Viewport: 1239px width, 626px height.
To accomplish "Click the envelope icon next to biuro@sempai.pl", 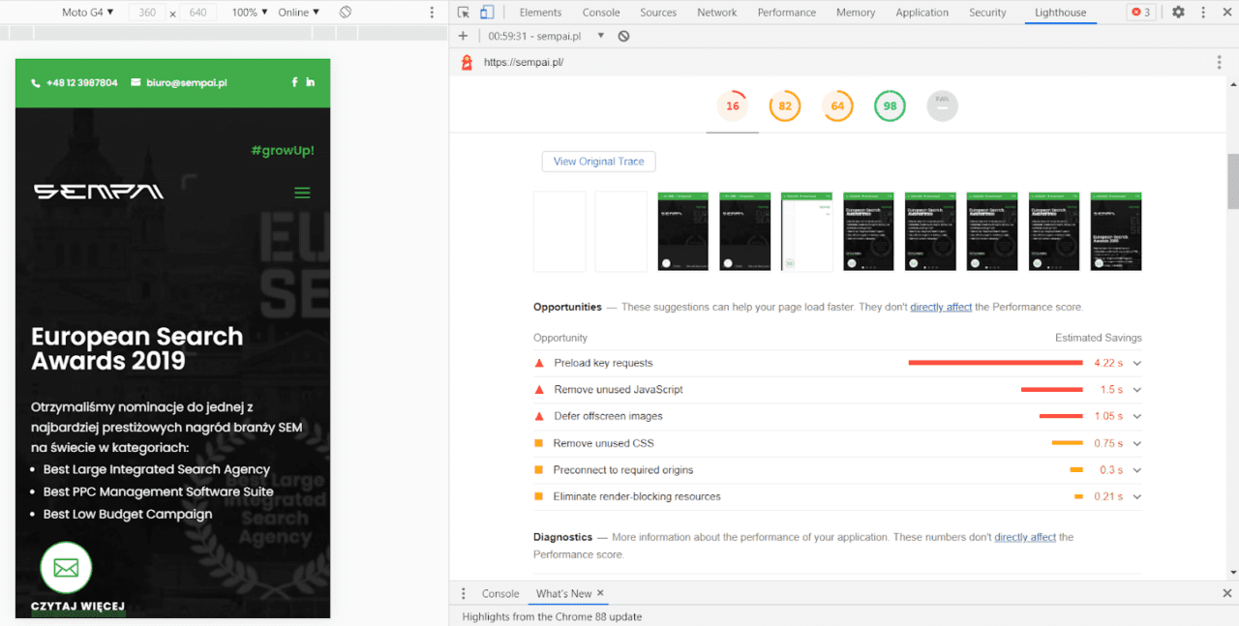I will pos(136,83).
